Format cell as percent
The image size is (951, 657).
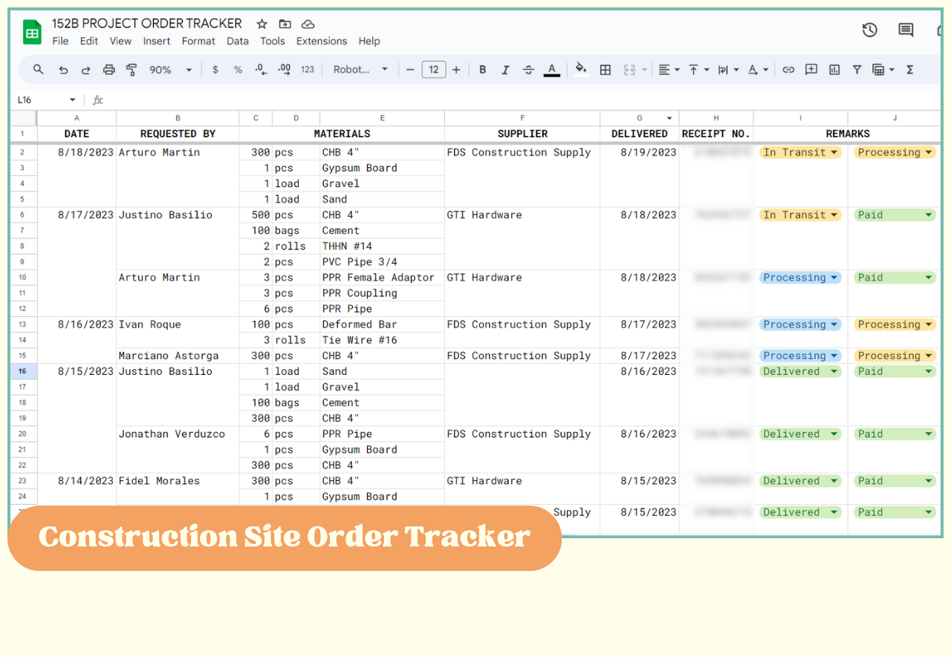pyautogui.click(x=238, y=70)
